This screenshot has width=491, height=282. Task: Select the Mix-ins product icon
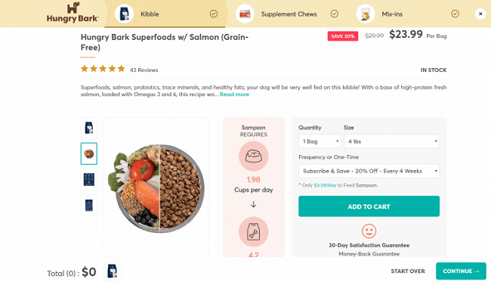coord(366,14)
